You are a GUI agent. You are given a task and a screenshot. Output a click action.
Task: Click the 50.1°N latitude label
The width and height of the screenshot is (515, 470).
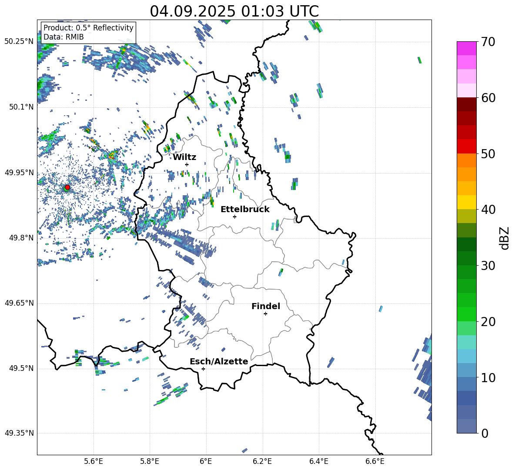(21, 107)
